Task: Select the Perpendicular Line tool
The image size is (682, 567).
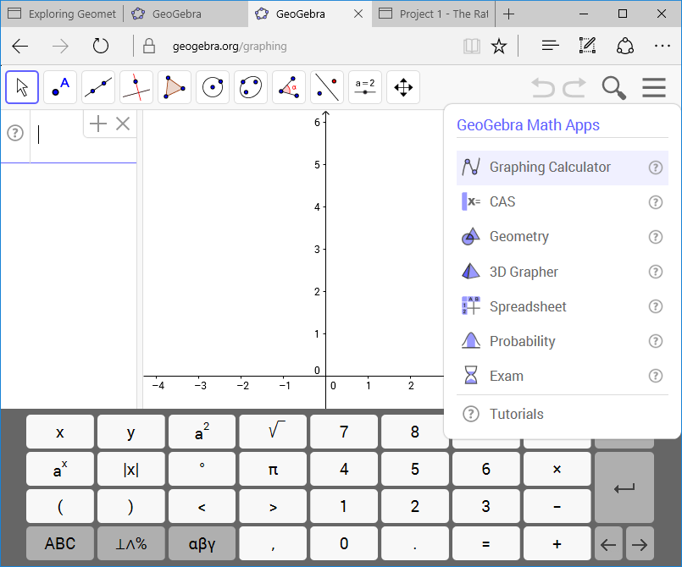Action: (136, 87)
